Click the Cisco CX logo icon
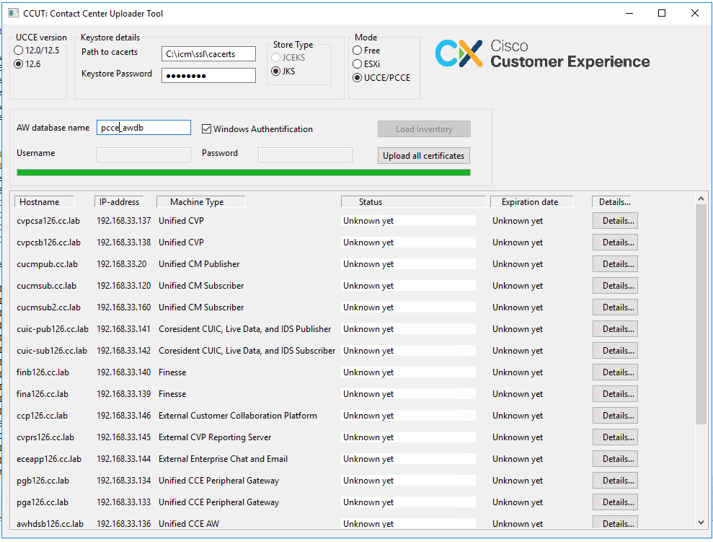This screenshot has width=713, height=542. coord(459,53)
